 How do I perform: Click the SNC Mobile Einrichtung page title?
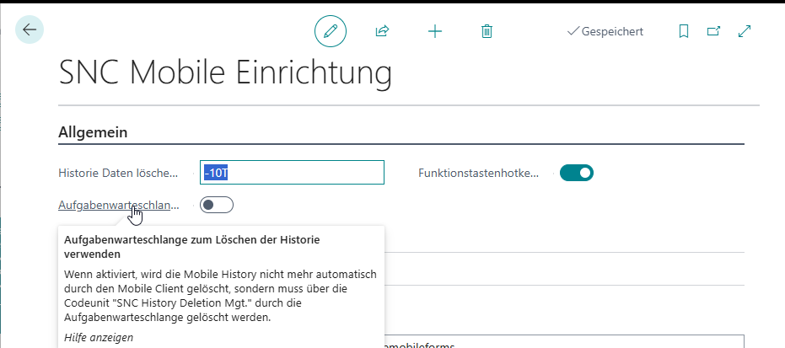coord(225,73)
